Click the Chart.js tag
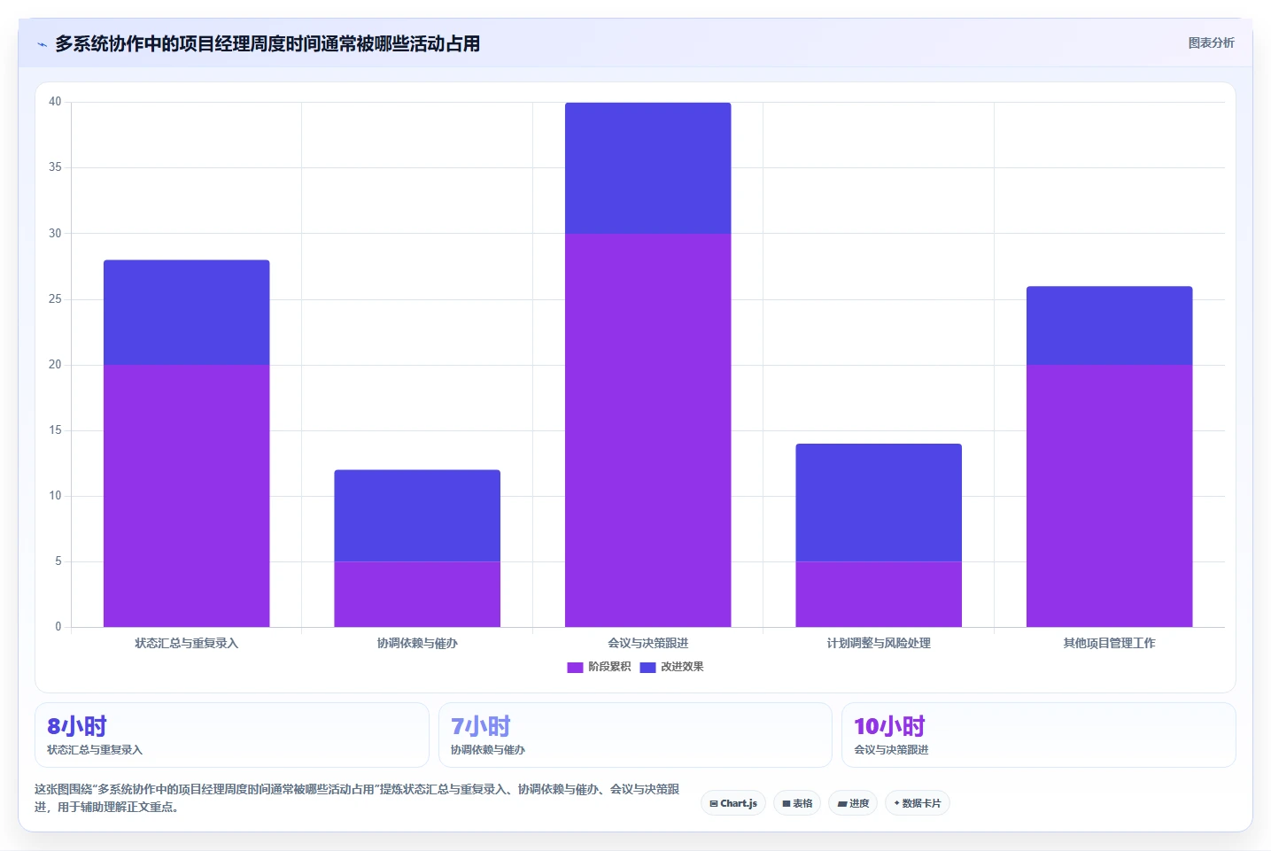The width and height of the screenshot is (1271, 851). coord(733,803)
